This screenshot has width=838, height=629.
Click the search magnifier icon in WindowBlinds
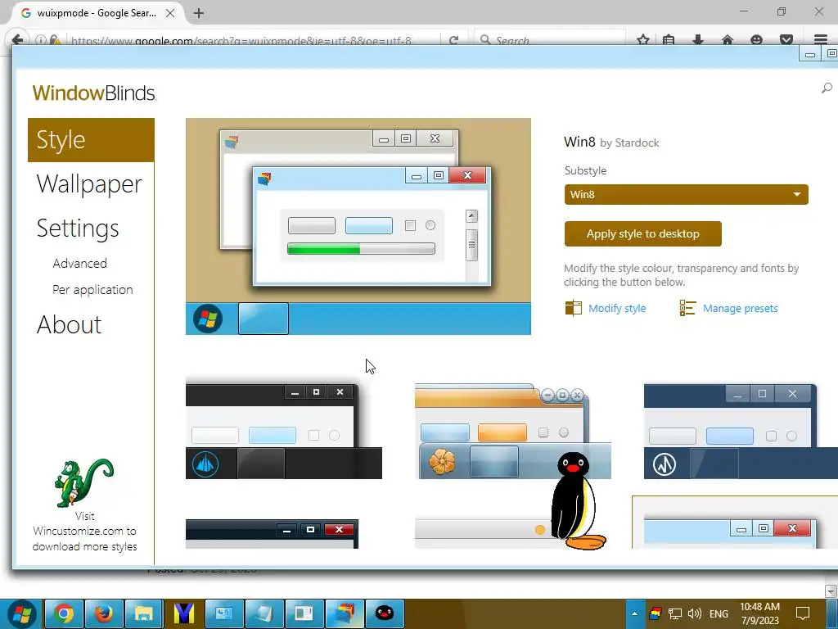click(x=827, y=88)
